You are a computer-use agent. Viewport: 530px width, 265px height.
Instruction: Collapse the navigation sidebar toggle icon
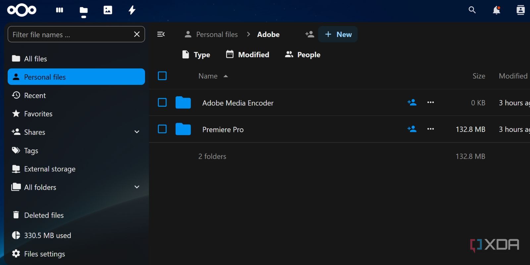(161, 34)
